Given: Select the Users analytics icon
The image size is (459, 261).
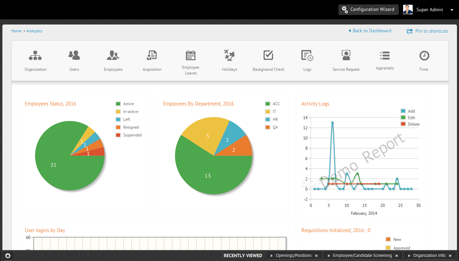Looking at the screenshot, I should (x=74, y=55).
